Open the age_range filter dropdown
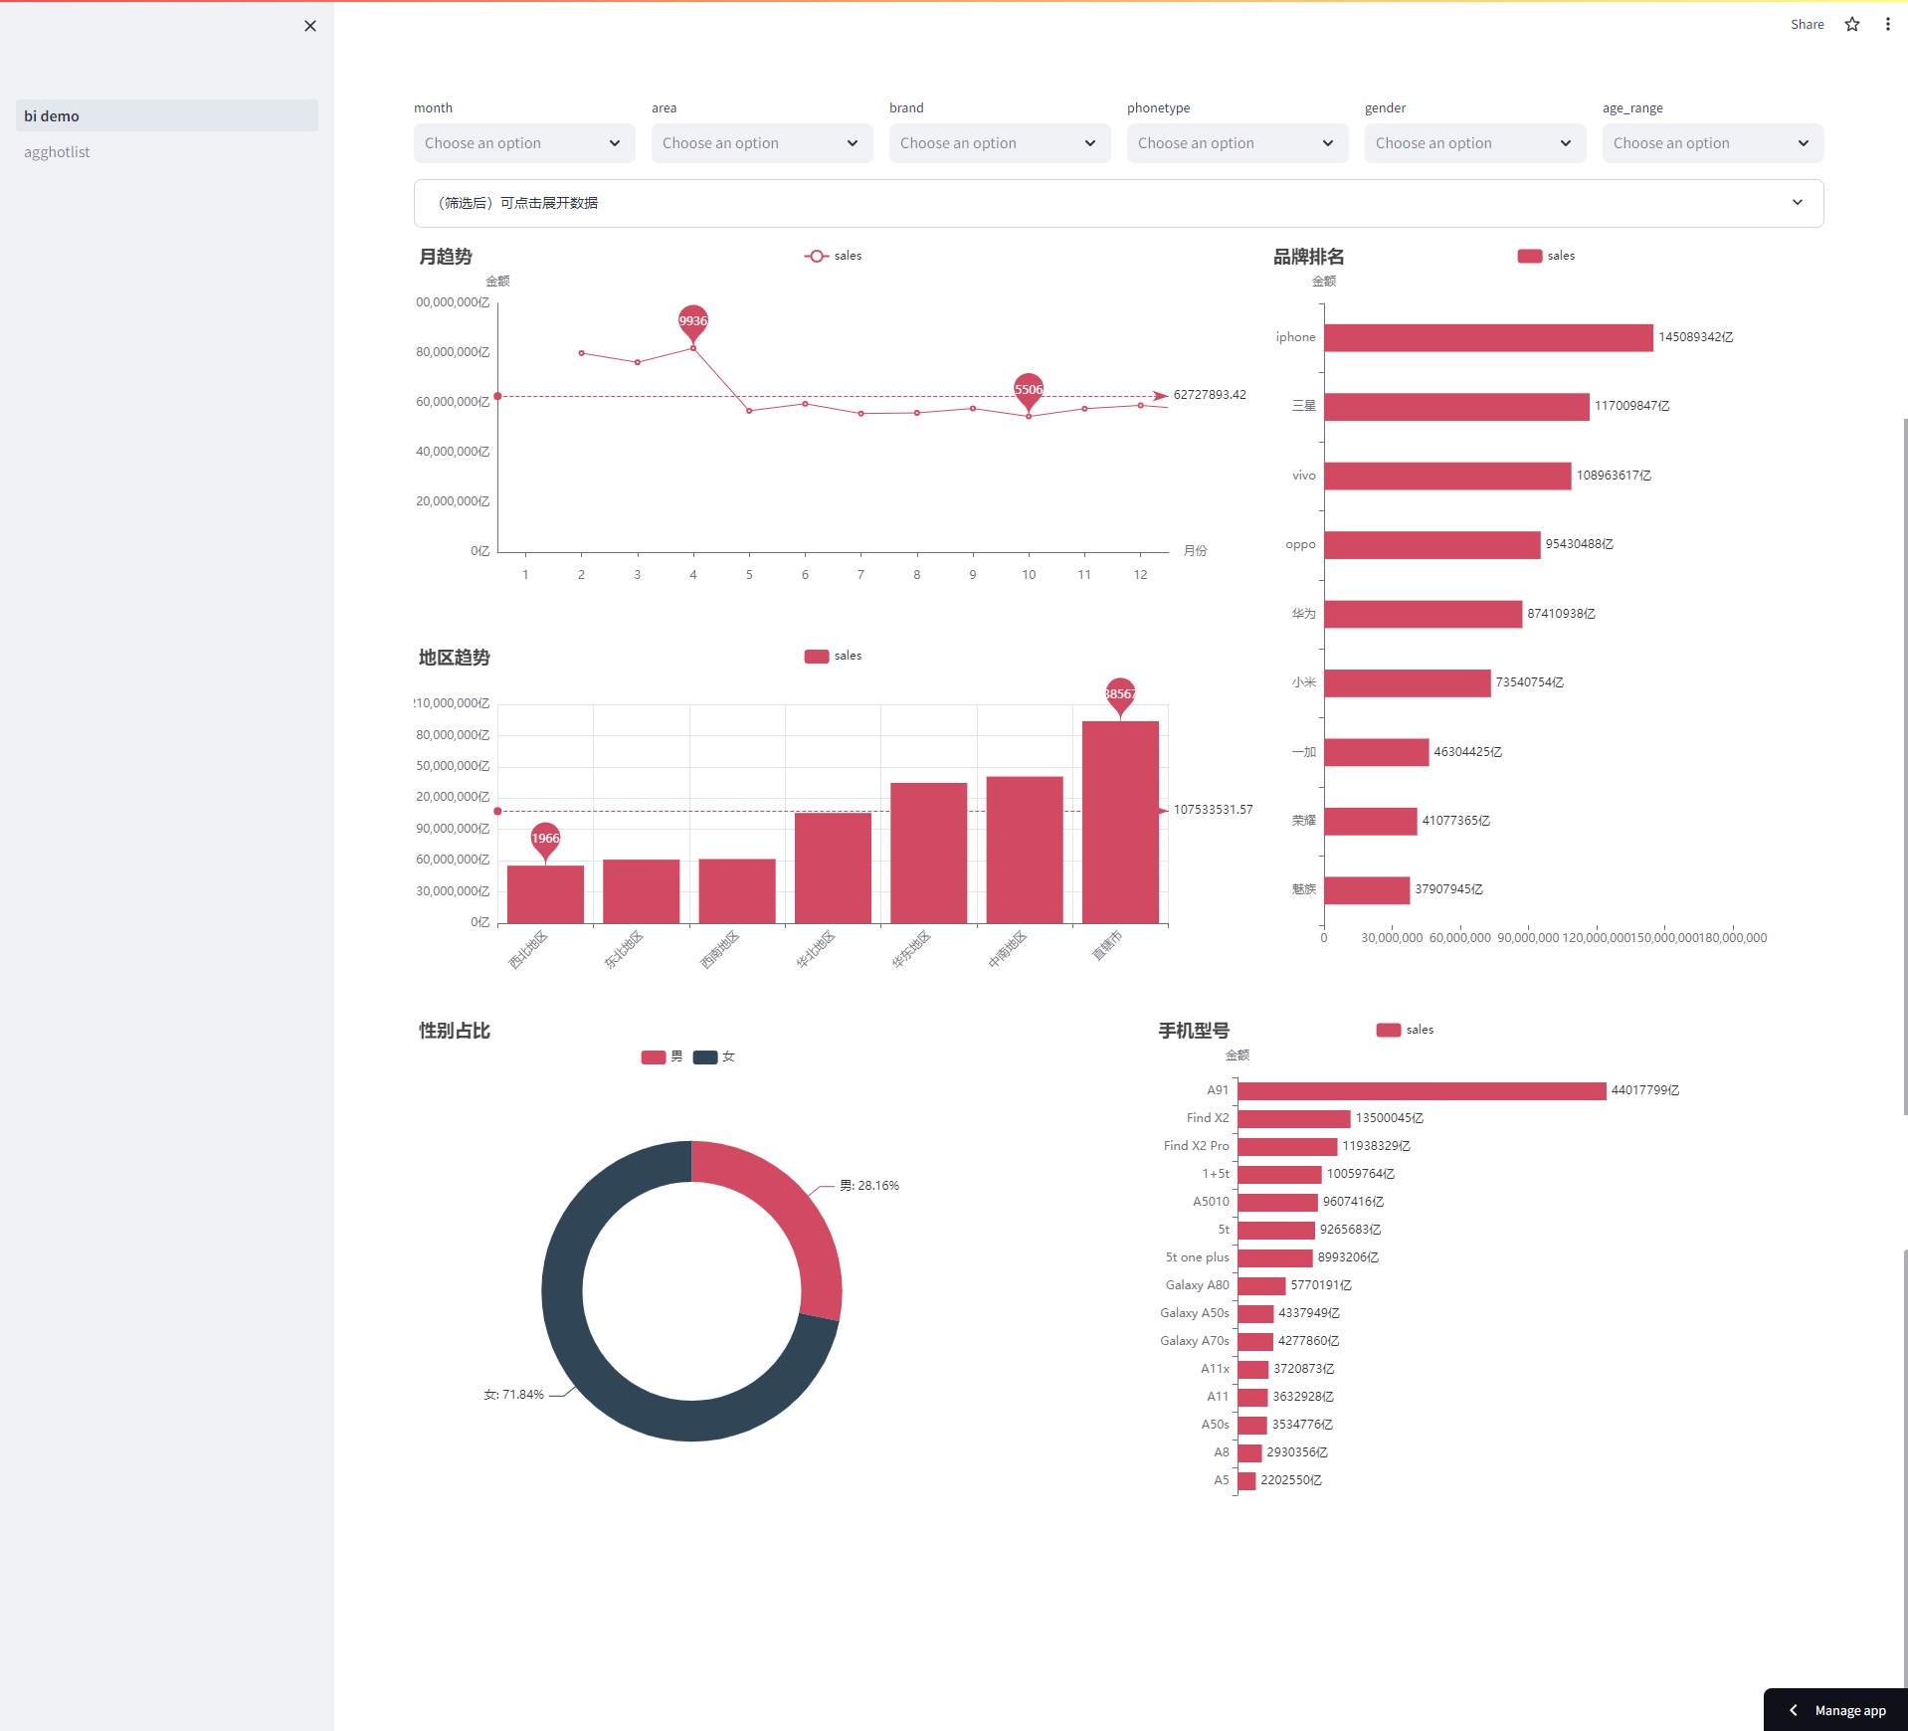 [x=1712, y=143]
